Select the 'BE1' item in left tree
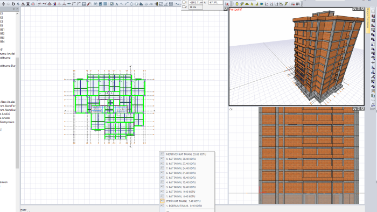 (2, 30)
